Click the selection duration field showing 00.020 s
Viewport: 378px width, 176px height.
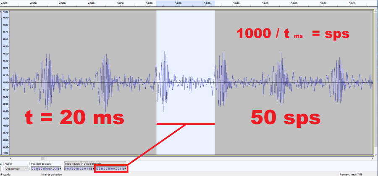(110, 168)
